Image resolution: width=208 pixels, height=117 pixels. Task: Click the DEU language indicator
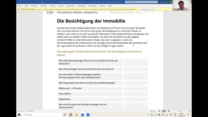pos(175,115)
